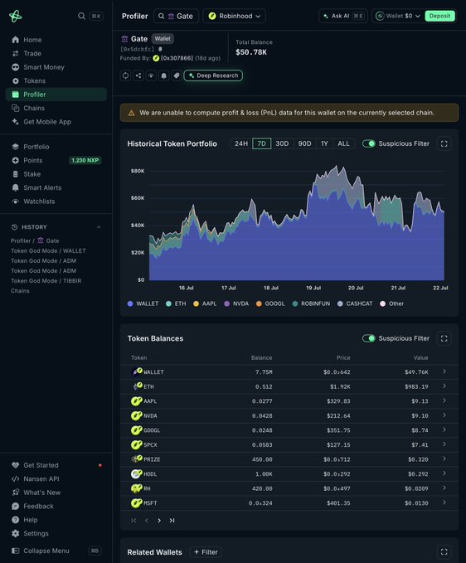Click the warning triangle icon in PnL banner
Viewport: 466px width, 563px height.
pos(131,113)
